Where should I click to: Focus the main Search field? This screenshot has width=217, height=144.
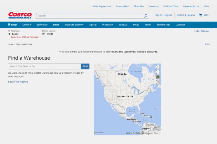point(93,16)
